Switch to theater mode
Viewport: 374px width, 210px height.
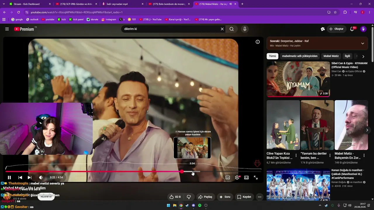[x=246, y=177]
